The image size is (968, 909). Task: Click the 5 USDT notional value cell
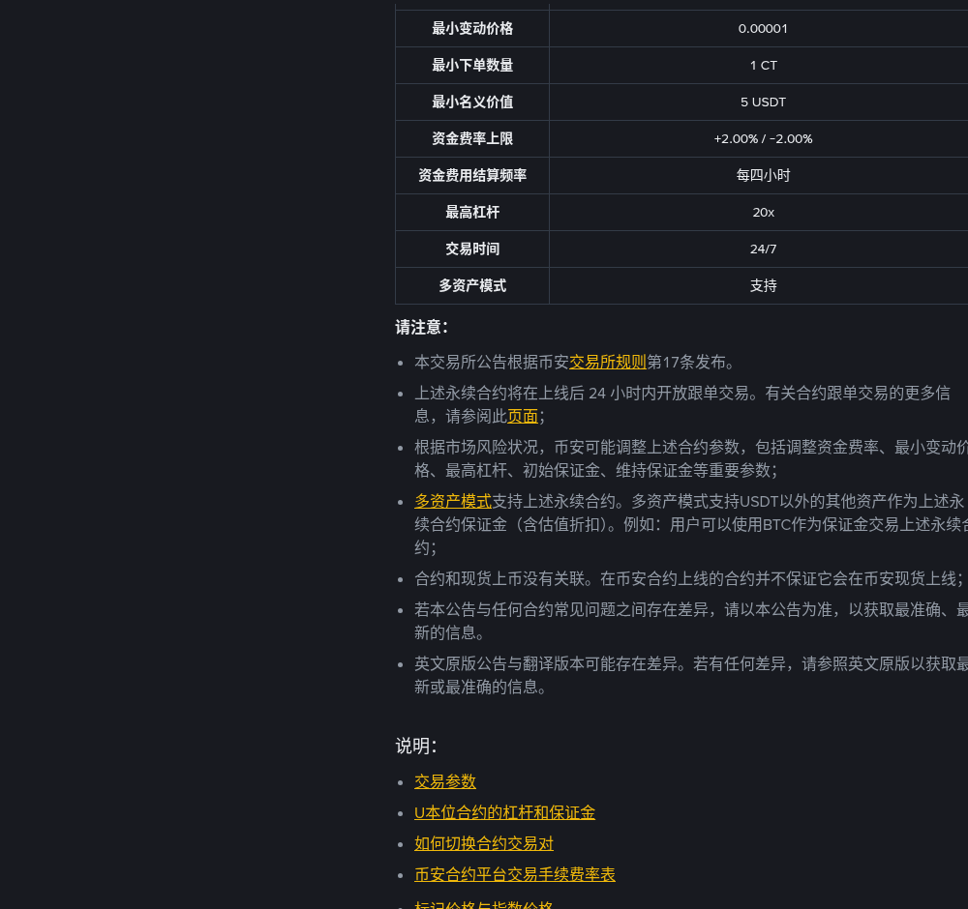click(x=763, y=102)
